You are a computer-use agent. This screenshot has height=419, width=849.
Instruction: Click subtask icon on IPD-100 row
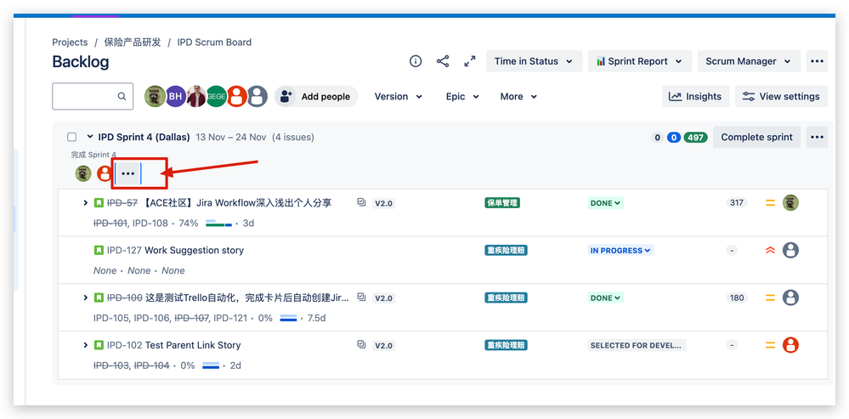coord(362,297)
